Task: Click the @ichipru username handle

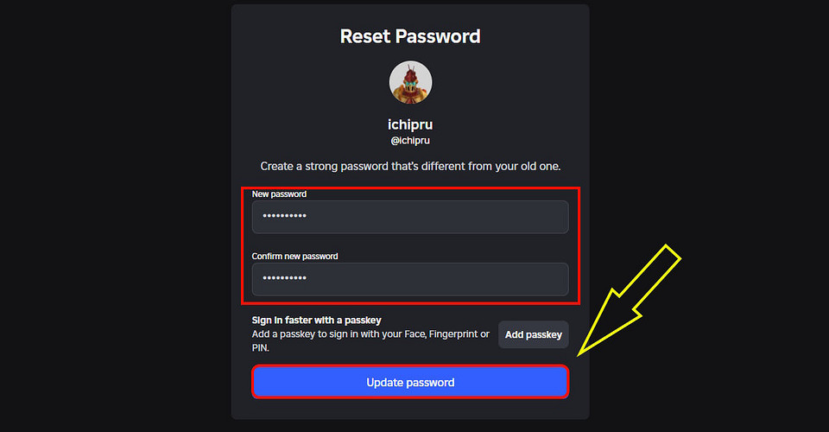Action: tap(410, 140)
